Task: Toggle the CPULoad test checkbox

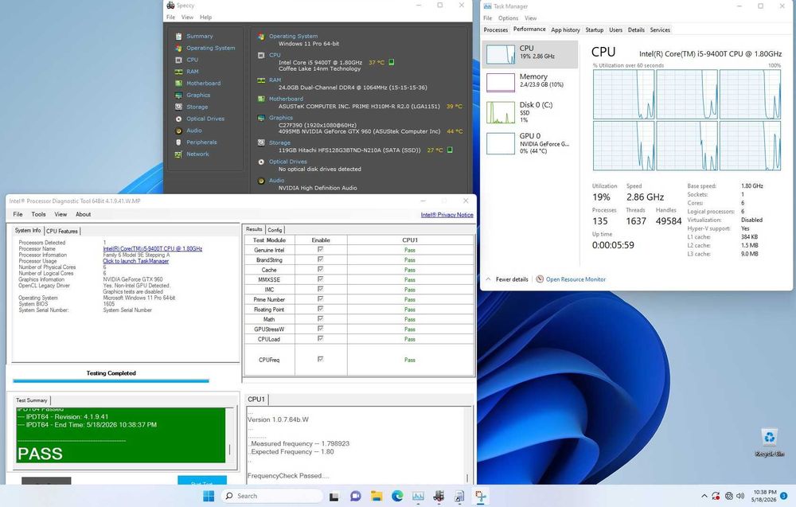Action: tap(320, 338)
